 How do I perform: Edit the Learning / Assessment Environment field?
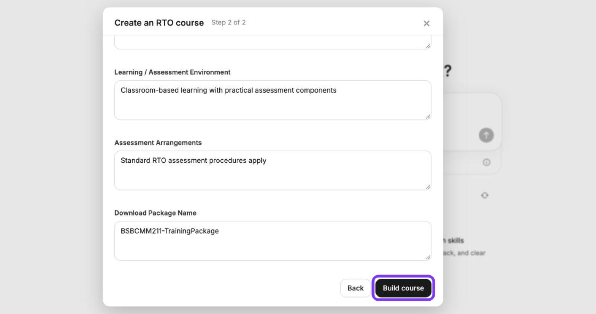(273, 100)
